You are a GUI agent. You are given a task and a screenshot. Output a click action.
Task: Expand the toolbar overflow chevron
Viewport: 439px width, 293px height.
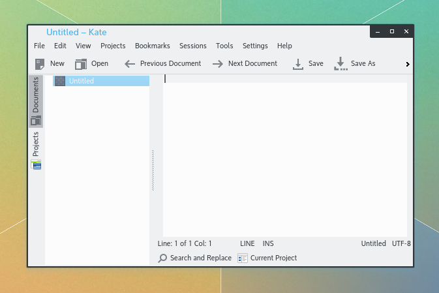408,64
